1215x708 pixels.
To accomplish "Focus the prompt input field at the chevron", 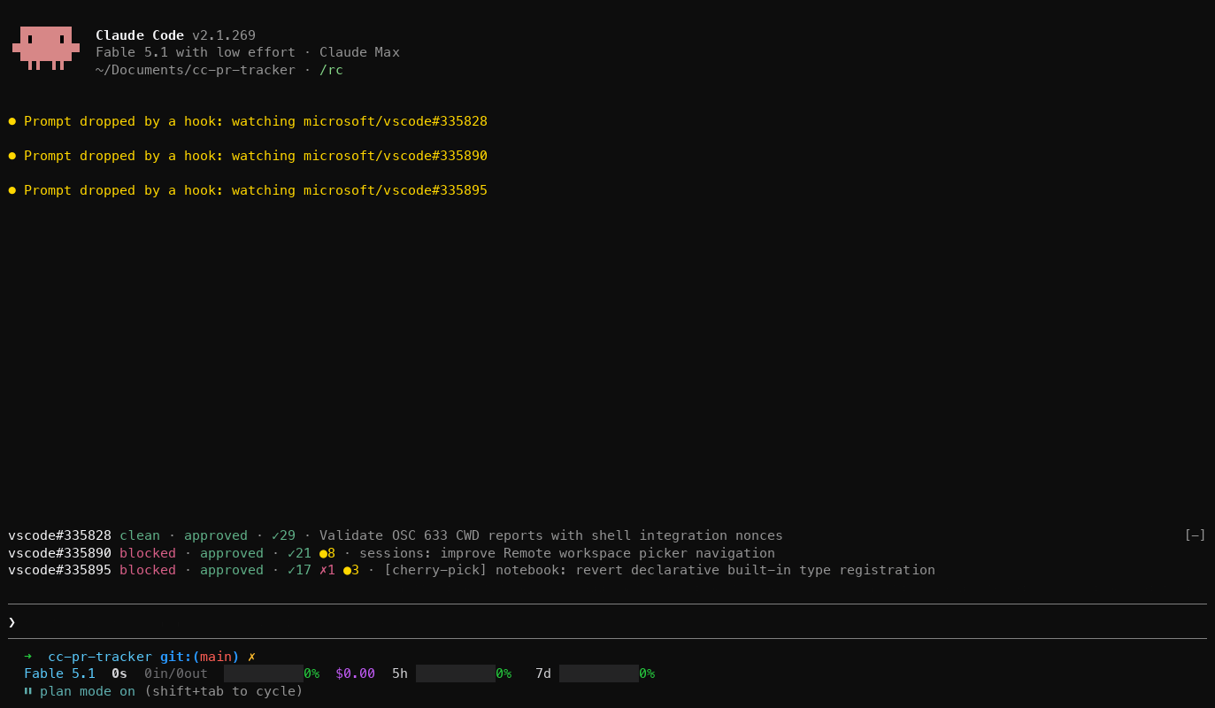I will pyautogui.click(x=607, y=621).
